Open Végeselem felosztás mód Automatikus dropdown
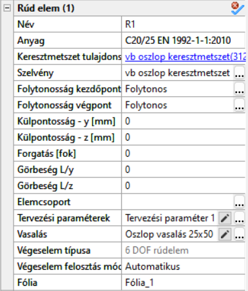The width and height of the screenshot is (248, 291). tap(184, 266)
